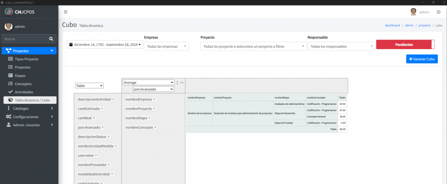Click the Generar Cubo button
Screen dimensions: 447x184
[x=422, y=59]
